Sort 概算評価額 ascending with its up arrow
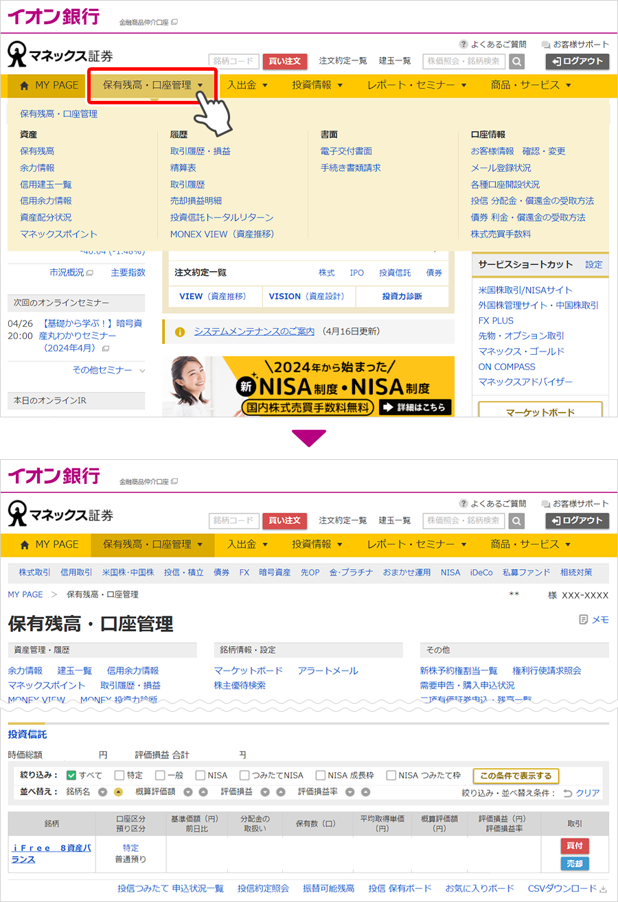The image size is (618, 902). [x=203, y=791]
